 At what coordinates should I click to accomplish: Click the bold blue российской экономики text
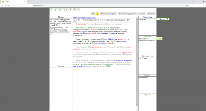coord(124,60)
